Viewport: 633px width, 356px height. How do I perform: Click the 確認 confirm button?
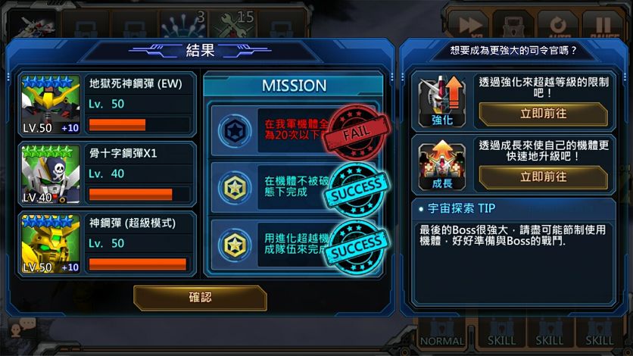click(200, 298)
